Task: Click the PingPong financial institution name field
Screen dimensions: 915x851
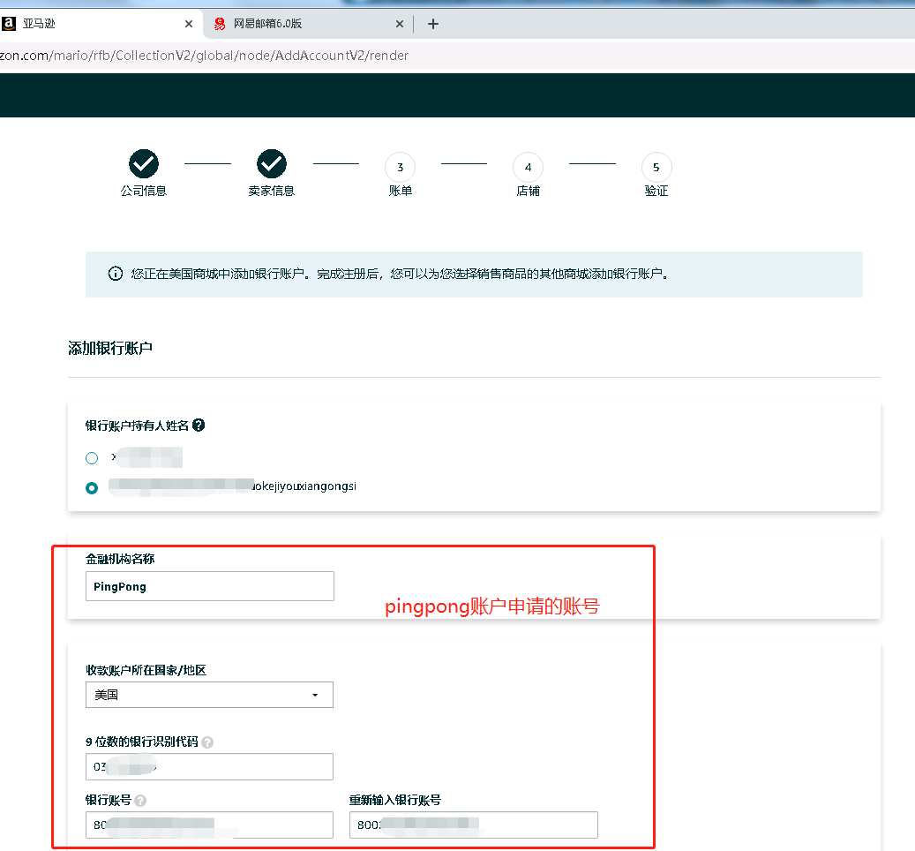Action: coord(209,586)
